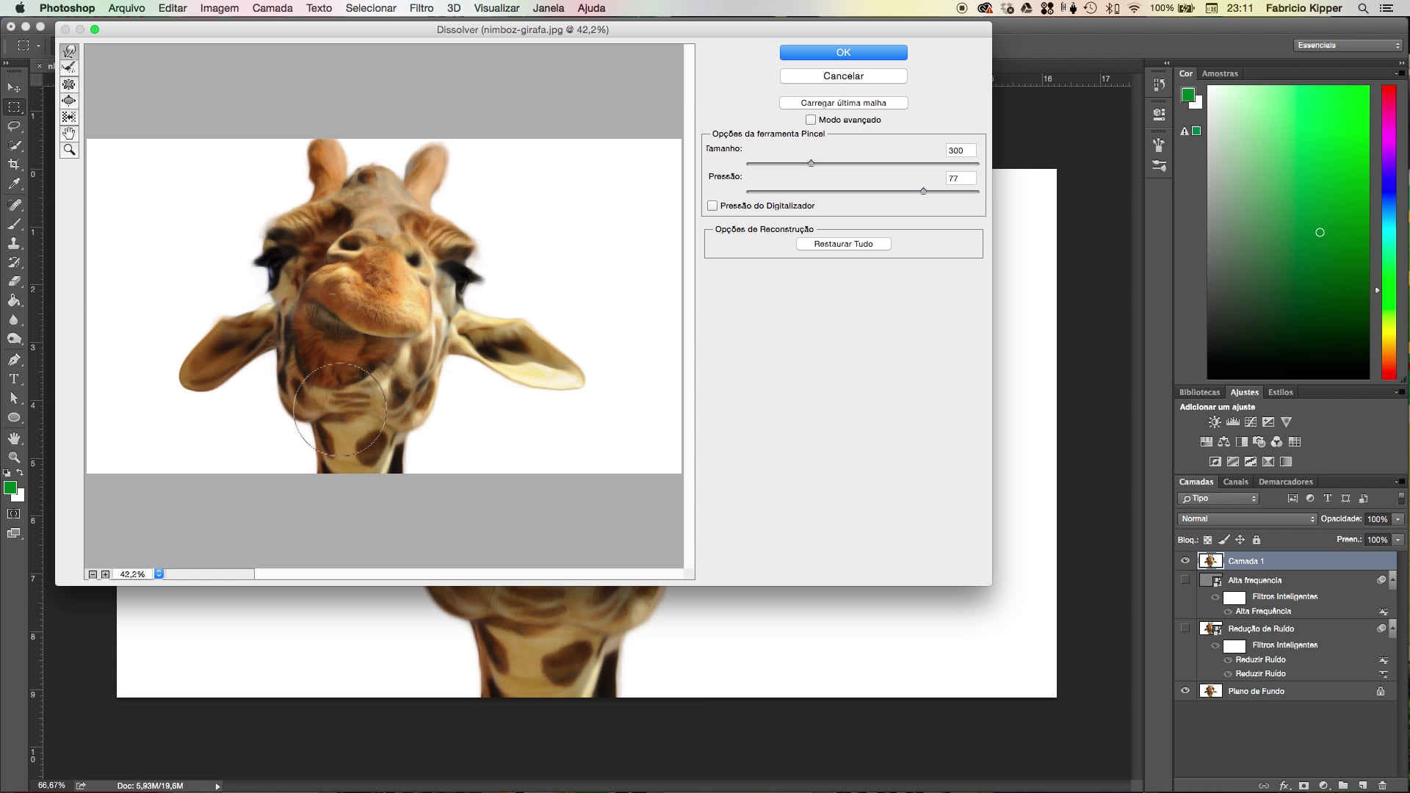Click Carregar última malha button
The height and width of the screenshot is (793, 1410).
843,103
